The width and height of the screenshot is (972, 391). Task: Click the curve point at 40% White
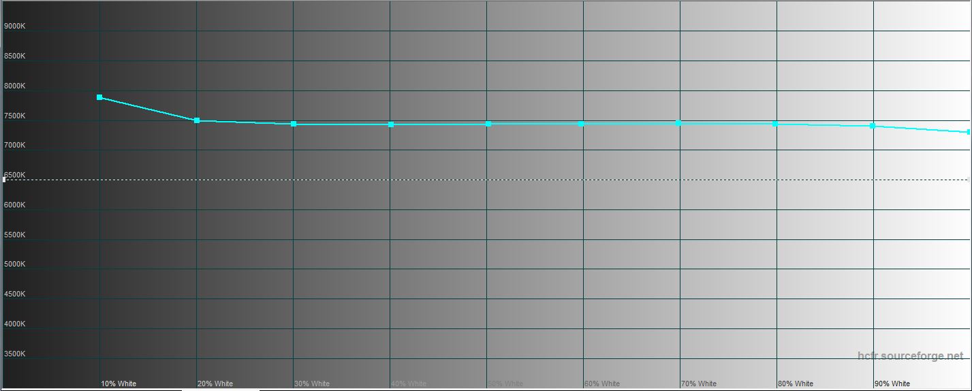(391, 124)
